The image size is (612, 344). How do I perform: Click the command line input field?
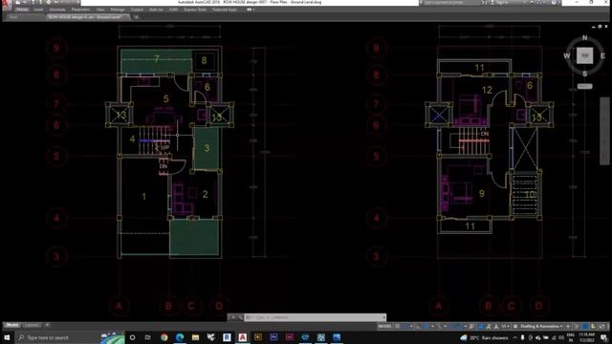click(315, 317)
